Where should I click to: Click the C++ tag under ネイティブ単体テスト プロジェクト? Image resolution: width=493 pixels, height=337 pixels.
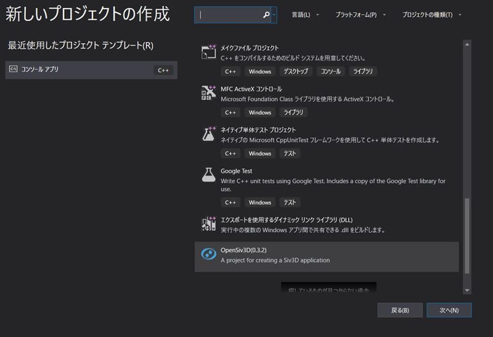click(230, 153)
